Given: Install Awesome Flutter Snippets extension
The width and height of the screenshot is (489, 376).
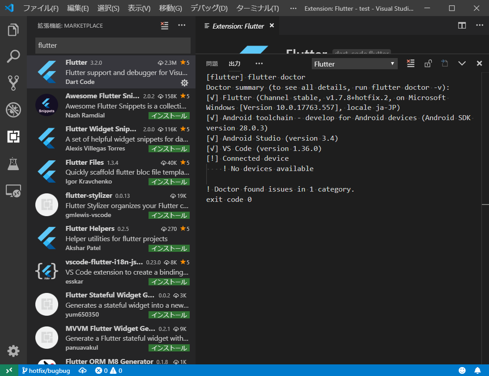Looking at the screenshot, I should [x=169, y=116].
